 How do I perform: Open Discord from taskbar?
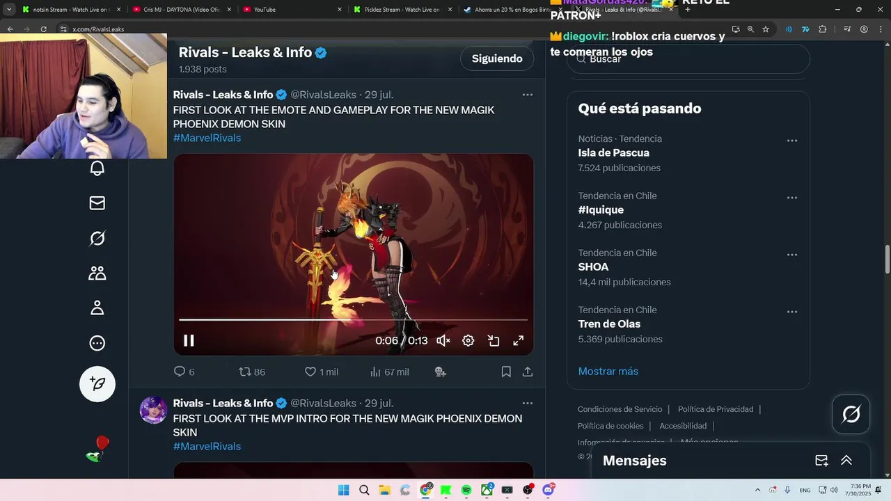[x=548, y=490]
